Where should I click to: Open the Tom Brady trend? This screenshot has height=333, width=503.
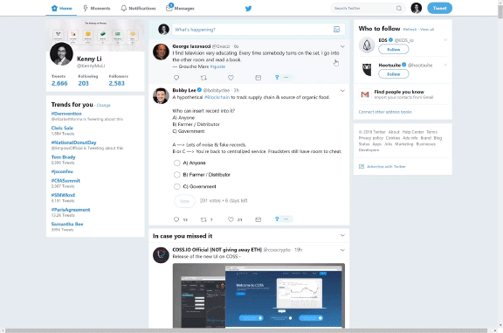point(63,157)
